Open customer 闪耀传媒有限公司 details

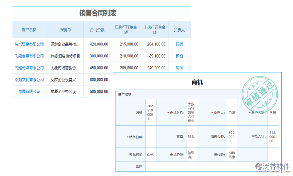pyautogui.click(x=30, y=68)
